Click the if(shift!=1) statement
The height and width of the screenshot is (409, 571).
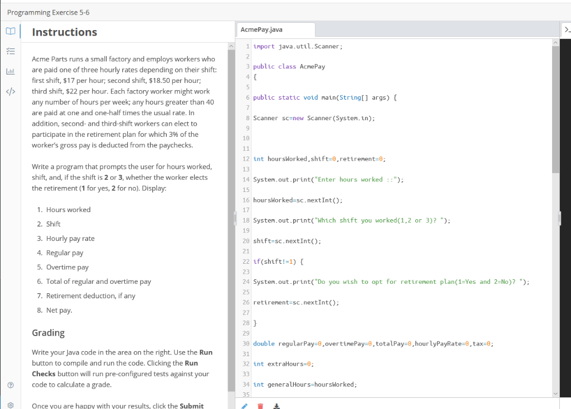click(278, 262)
